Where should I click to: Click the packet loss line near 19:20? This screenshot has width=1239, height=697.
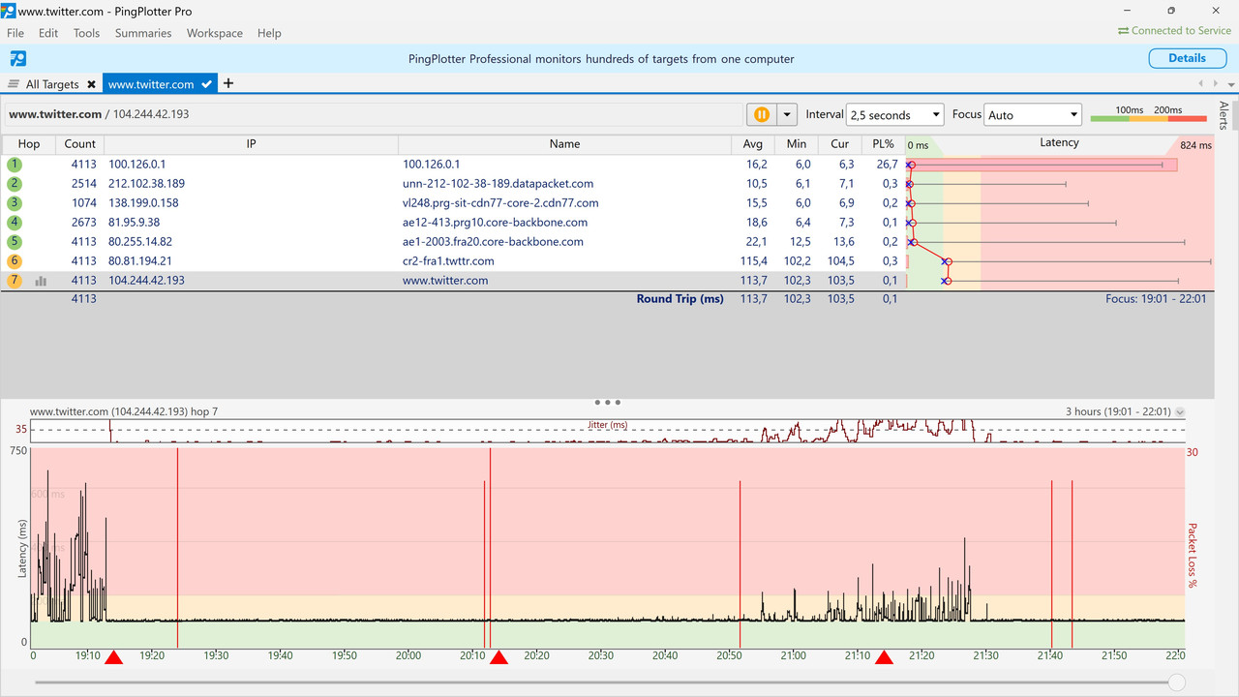pos(177,548)
